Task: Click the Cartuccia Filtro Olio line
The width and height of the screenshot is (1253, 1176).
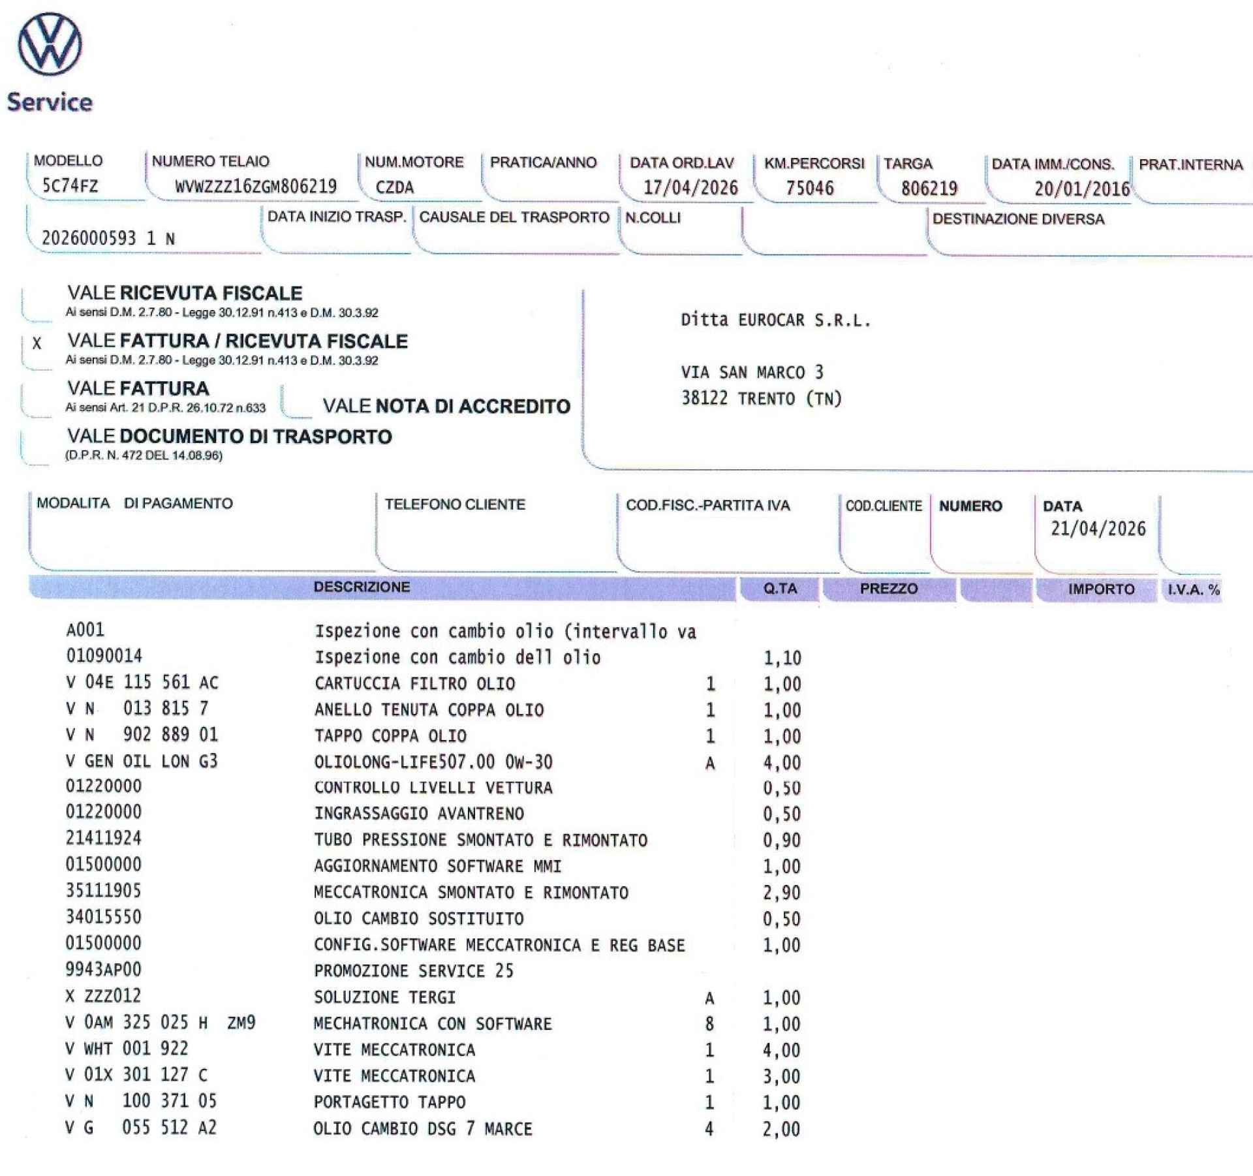Action: (x=414, y=684)
